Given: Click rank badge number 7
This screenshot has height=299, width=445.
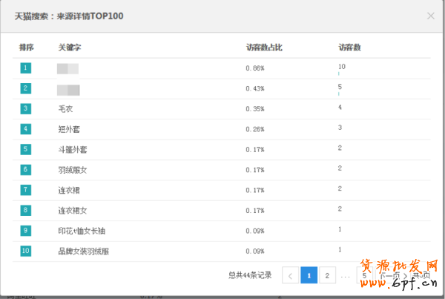Looking at the screenshot, I should (x=26, y=190).
